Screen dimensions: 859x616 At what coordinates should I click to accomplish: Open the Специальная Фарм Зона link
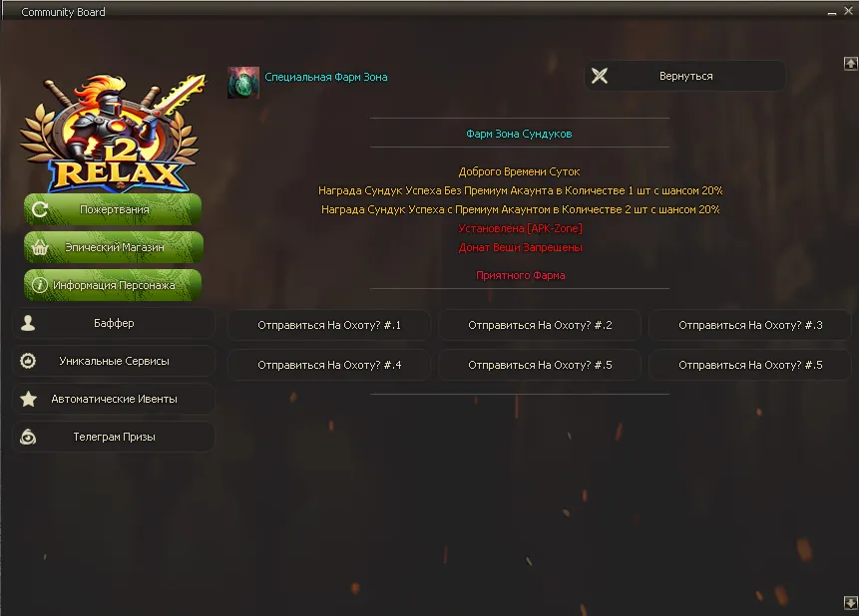tap(326, 77)
